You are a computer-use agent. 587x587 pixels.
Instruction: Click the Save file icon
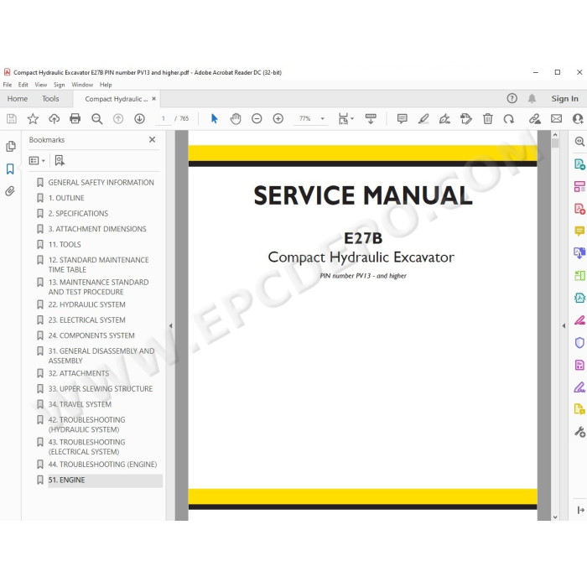pos(12,119)
